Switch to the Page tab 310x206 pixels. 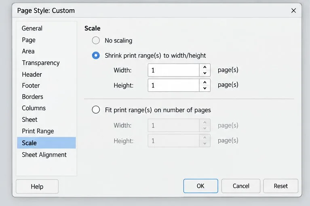[46, 40]
